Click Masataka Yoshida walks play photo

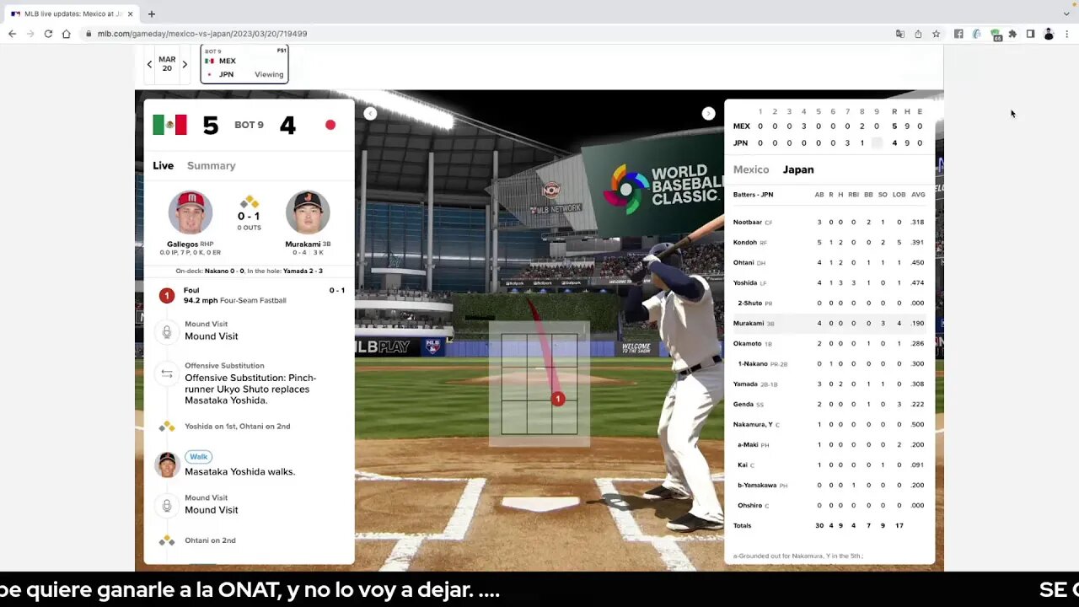click(x=167, y=465)
